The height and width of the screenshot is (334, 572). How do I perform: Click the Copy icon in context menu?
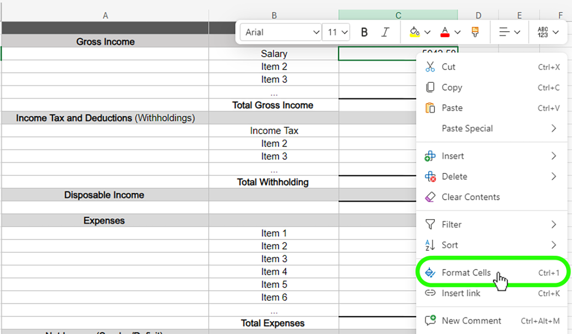pyautogui.click(x=430, y=87)
